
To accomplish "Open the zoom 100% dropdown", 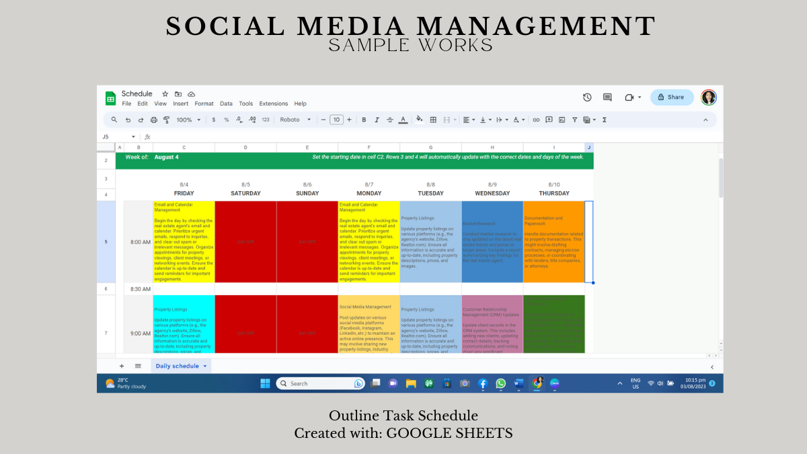I will [188, 120].
